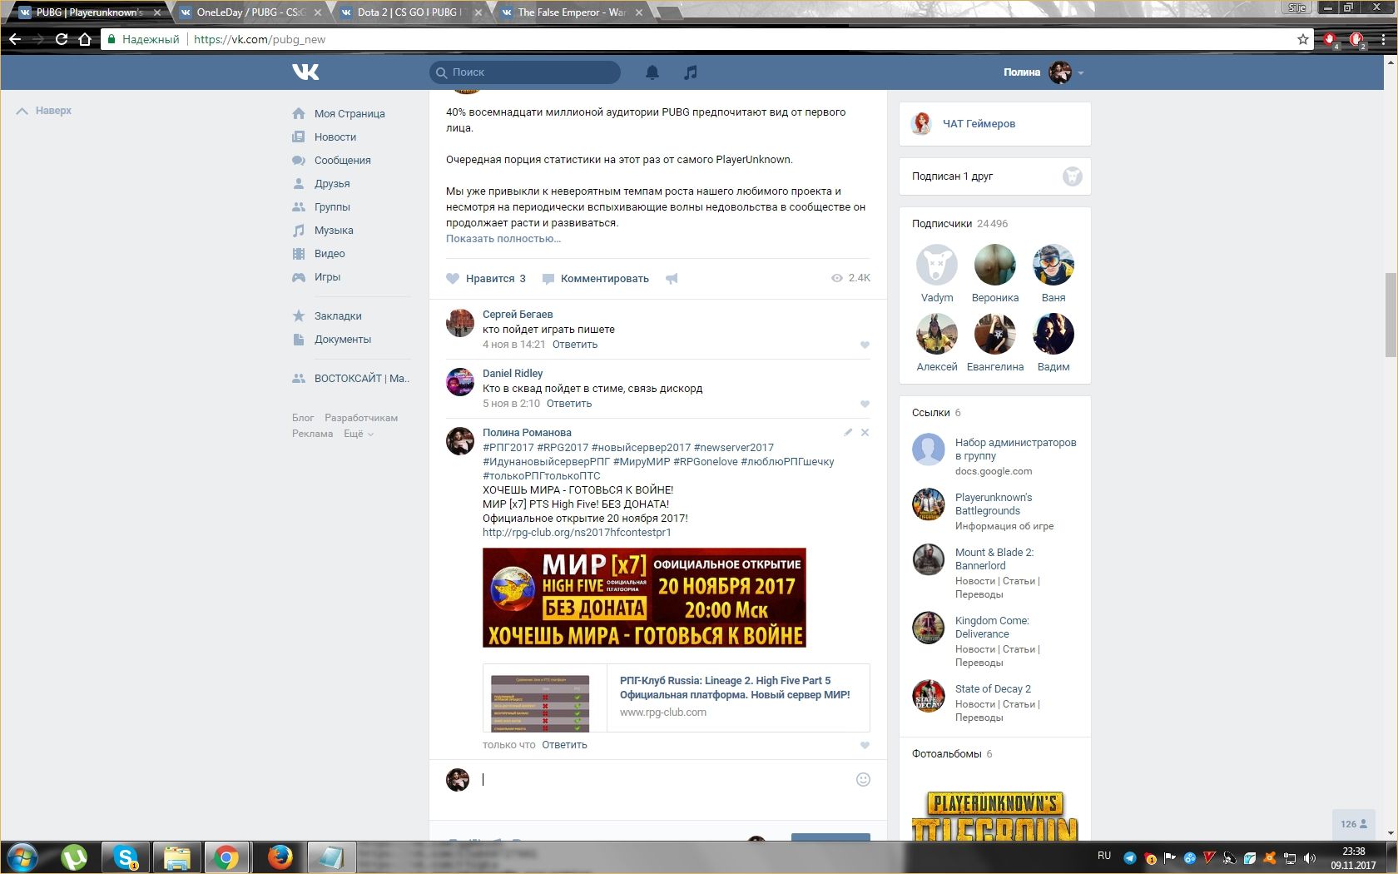Click the browser home button

click(x=85, y=39)
